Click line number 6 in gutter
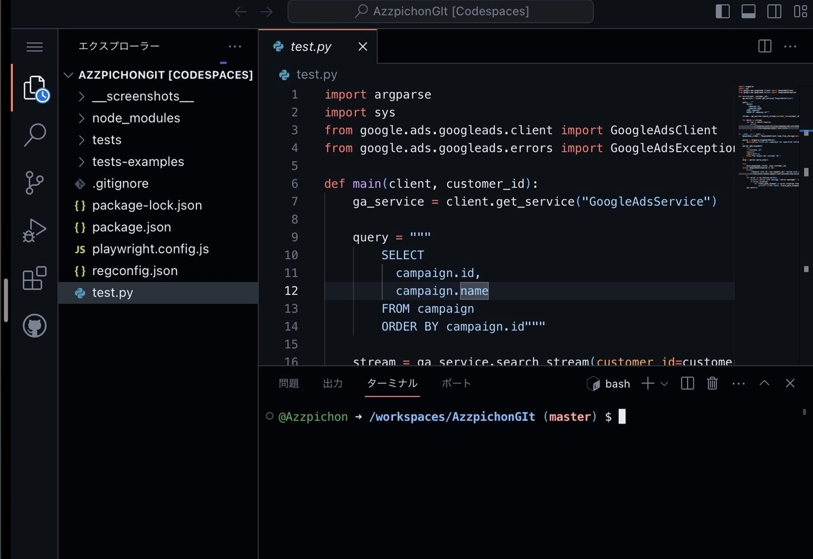 [295, 184]
